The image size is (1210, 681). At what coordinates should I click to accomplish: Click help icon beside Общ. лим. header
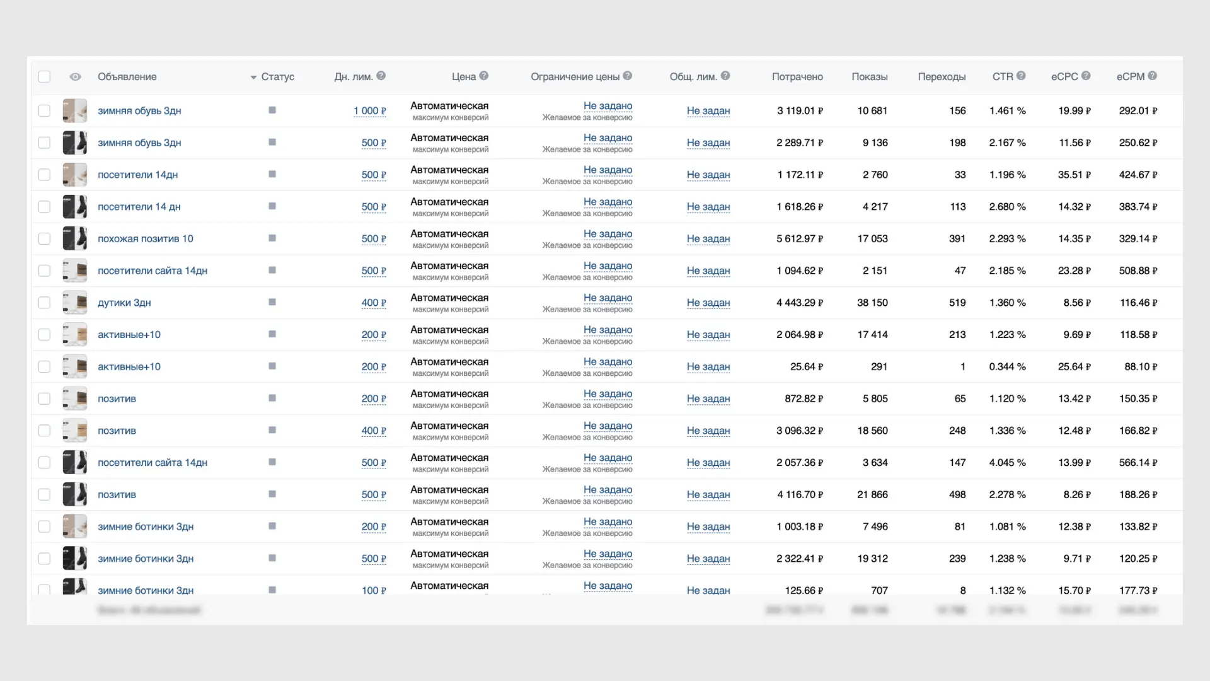[725, 76]
